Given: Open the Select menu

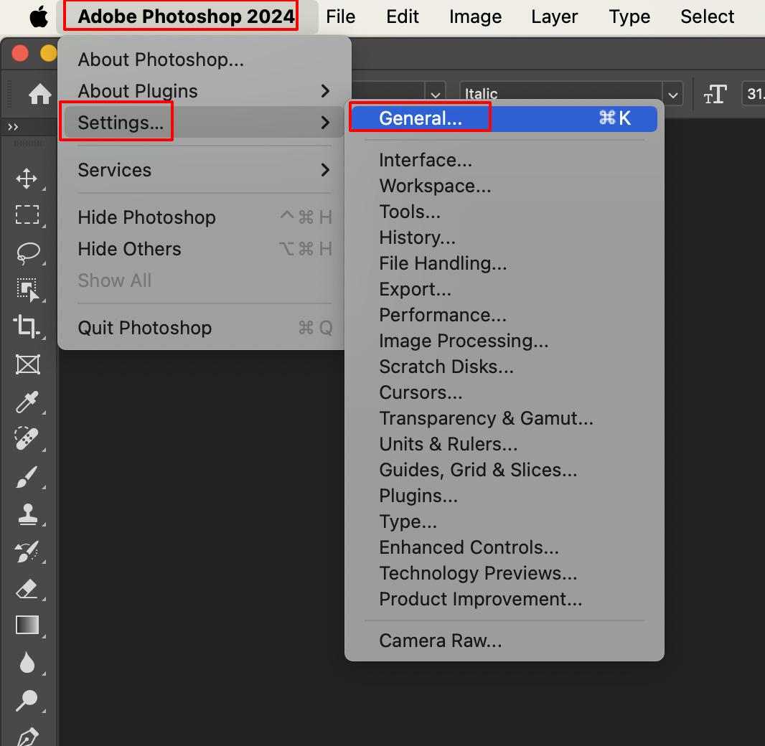Looking at the screenshot, I should coord(707,16).
